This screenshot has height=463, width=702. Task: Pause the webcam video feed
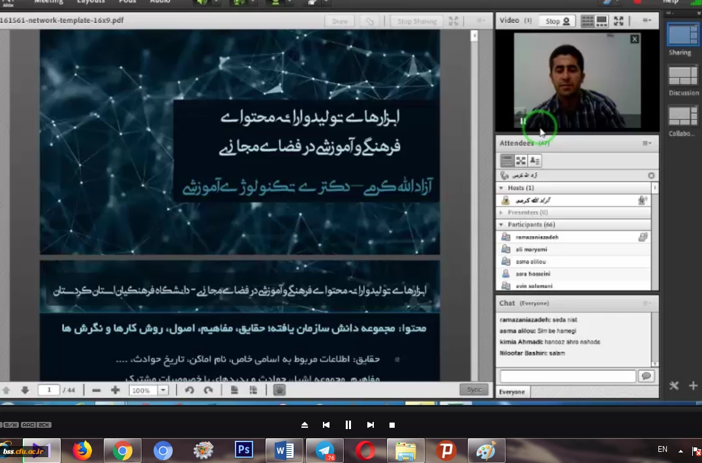(x=523, y=121)
